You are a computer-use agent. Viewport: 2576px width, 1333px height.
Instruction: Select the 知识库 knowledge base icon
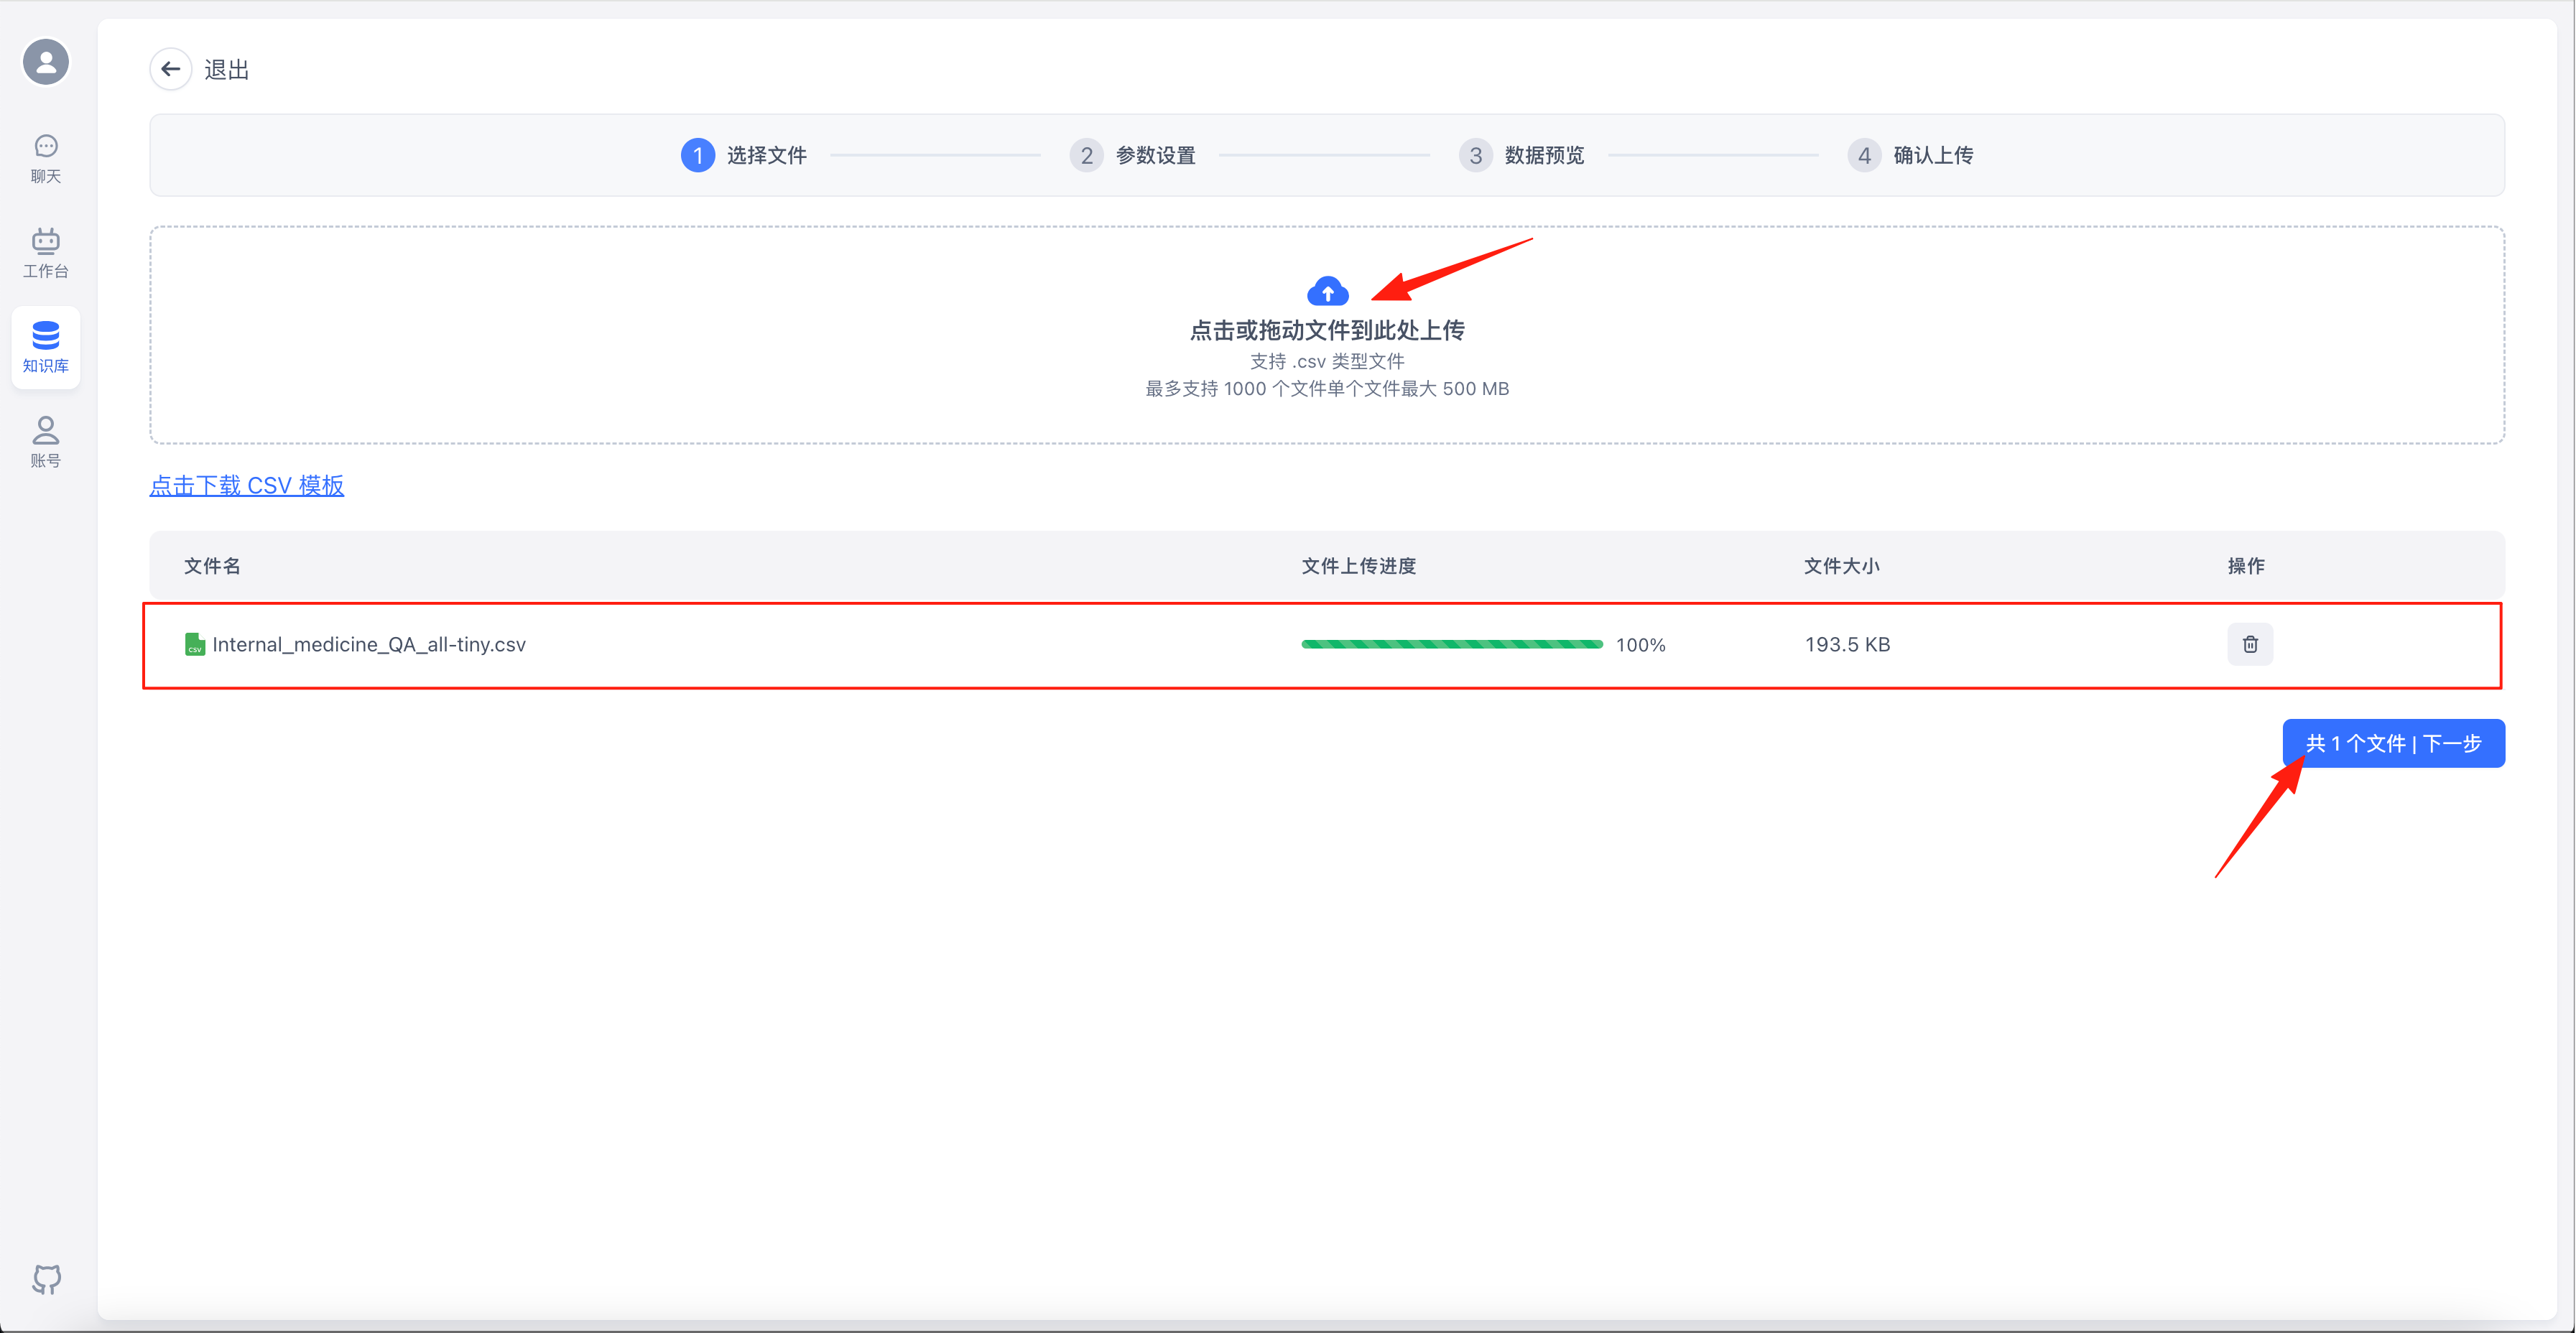(46, 346)
